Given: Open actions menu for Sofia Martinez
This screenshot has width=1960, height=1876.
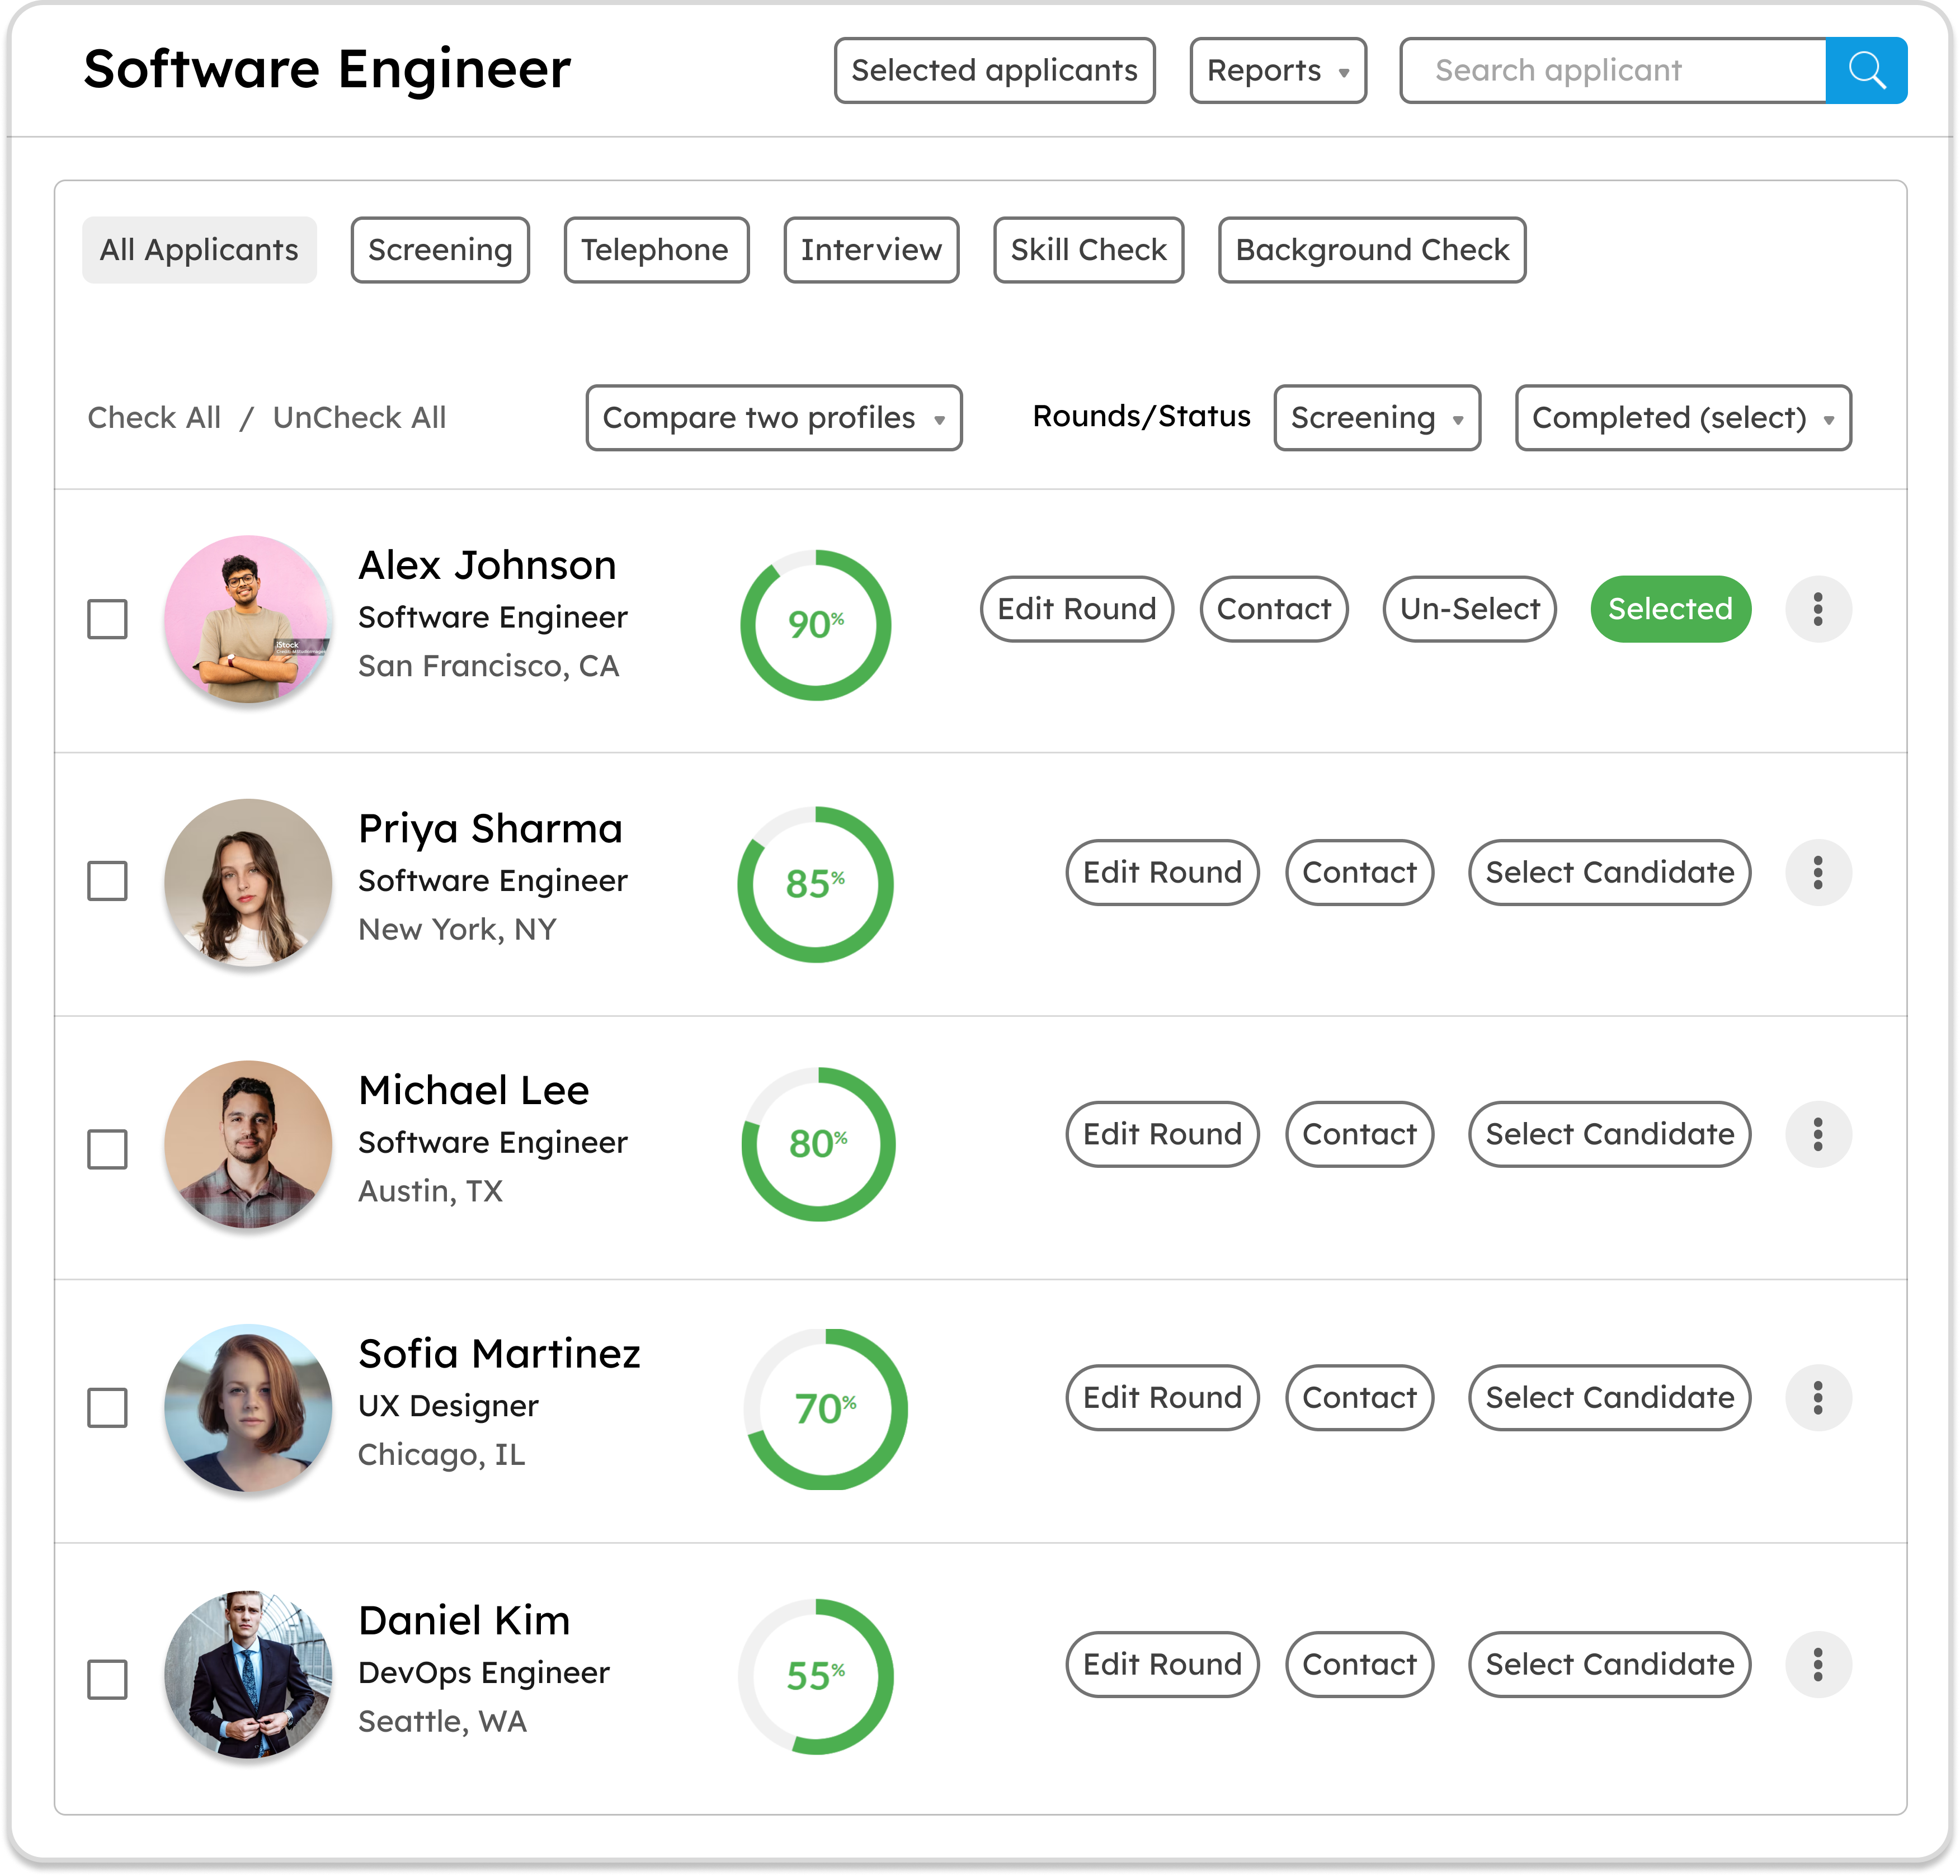Looking at the screenshot, I should (x=1818, y=1398).
